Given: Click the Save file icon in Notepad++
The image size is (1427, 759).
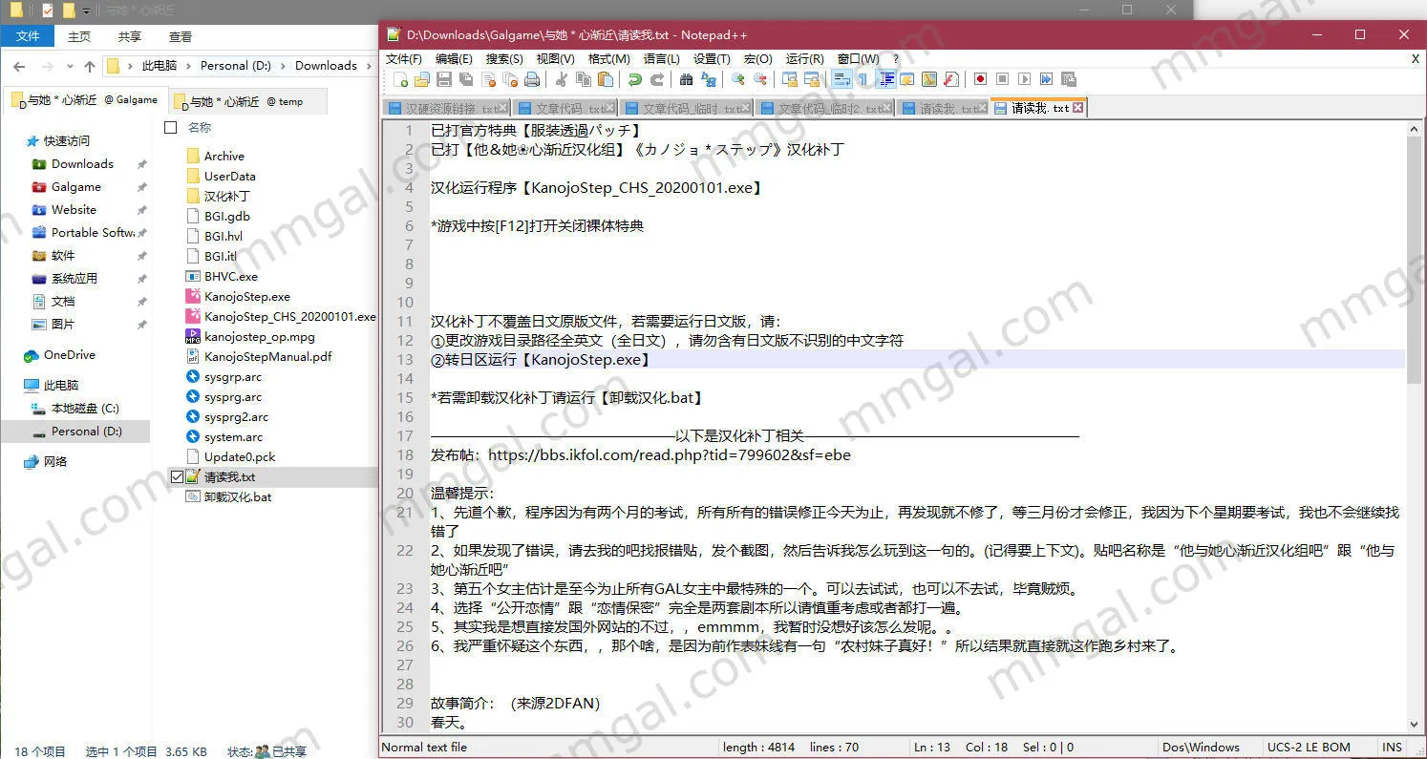Looking at the screenshot, I should pyautogui.click(x=444, y=79).
